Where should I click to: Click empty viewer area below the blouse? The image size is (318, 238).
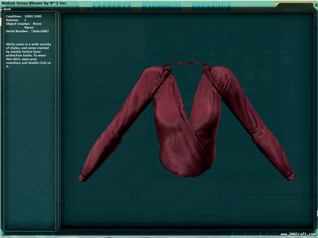click(187, 202)
